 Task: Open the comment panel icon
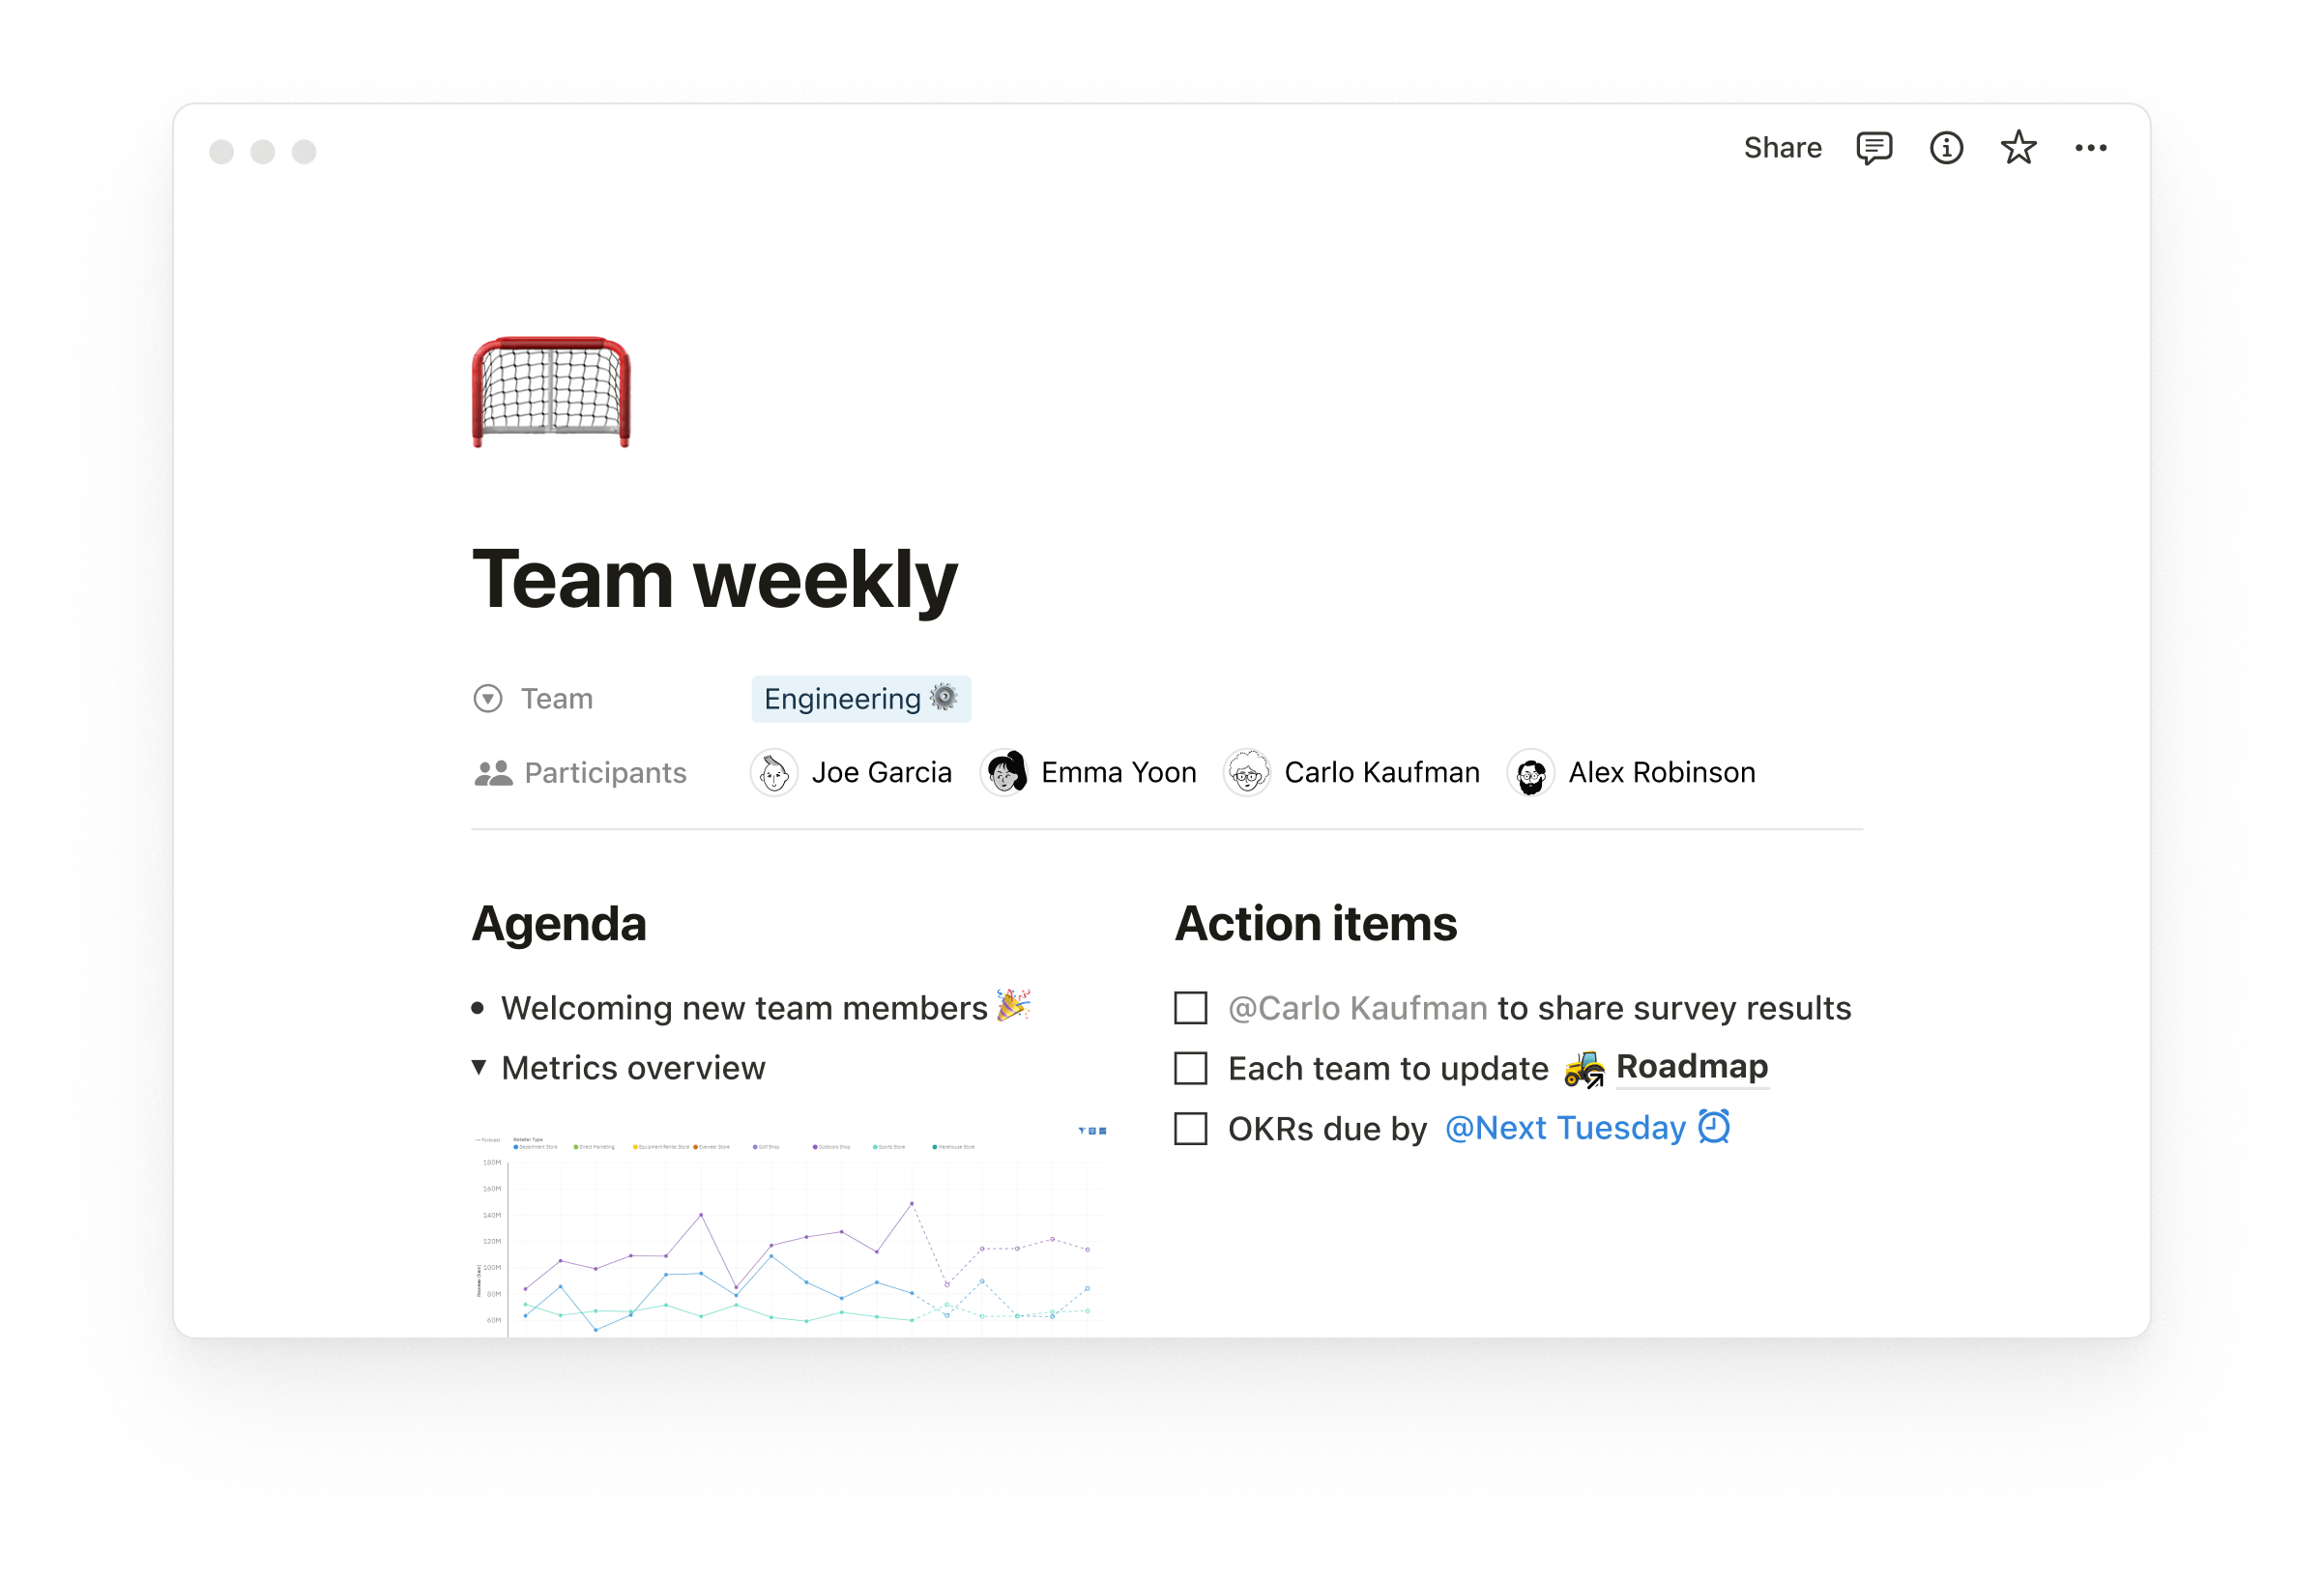(x=1874, y=147)
